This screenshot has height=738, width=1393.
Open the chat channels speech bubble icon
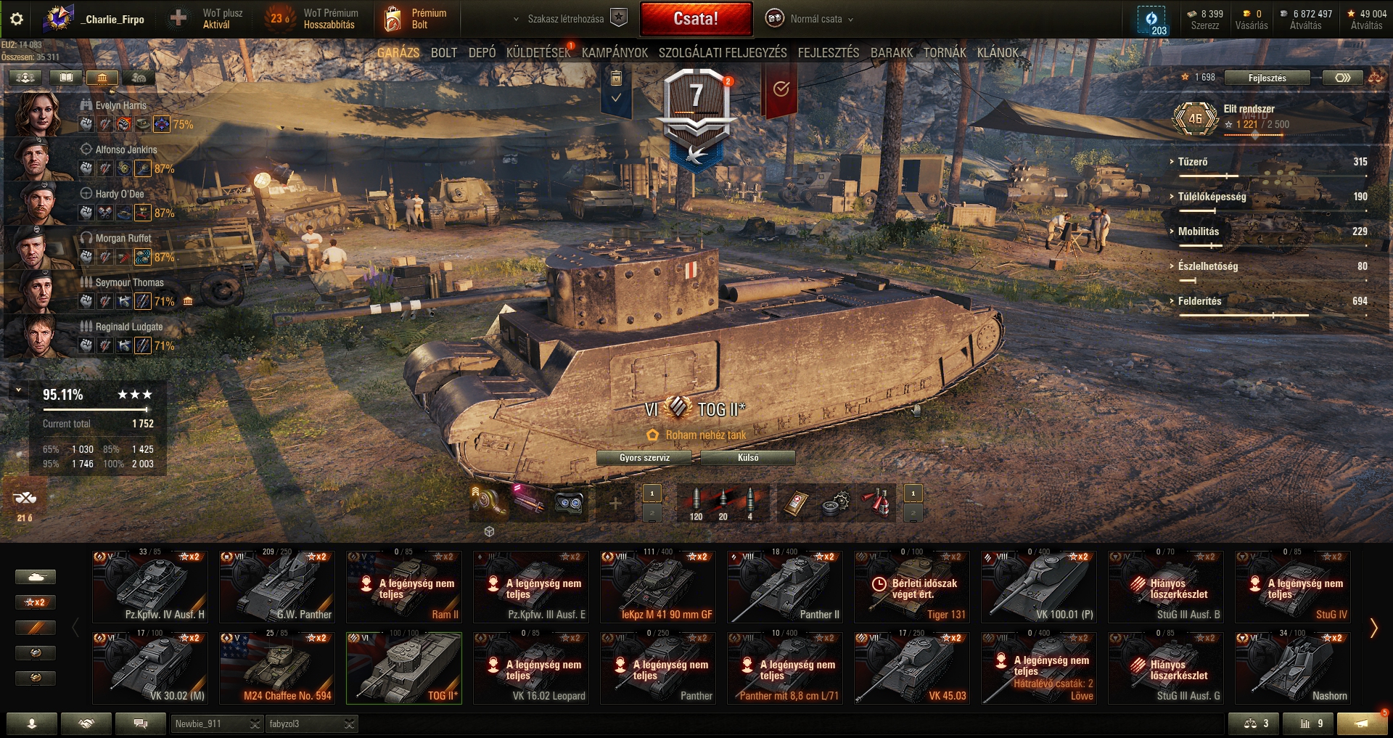tap(141, 723)
